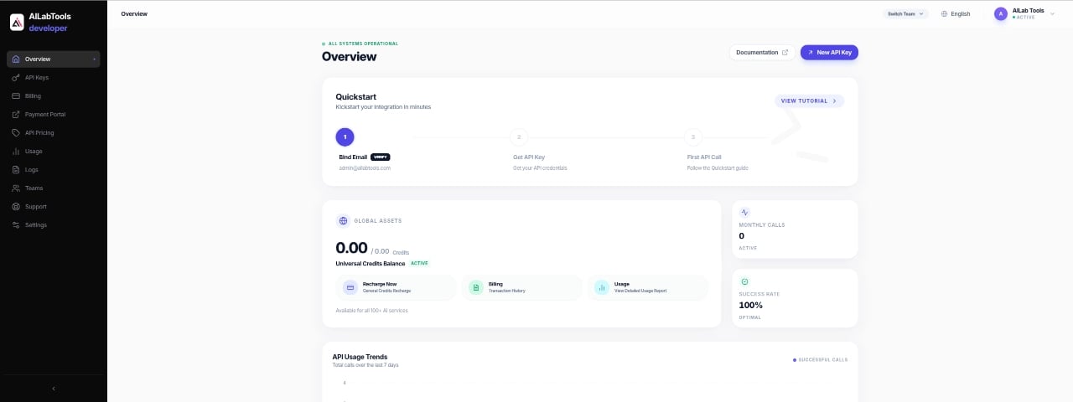1073x402 pixels.
Task: Click the View Tutorial button
Action: pyautogui.click(x=809, y=100)
